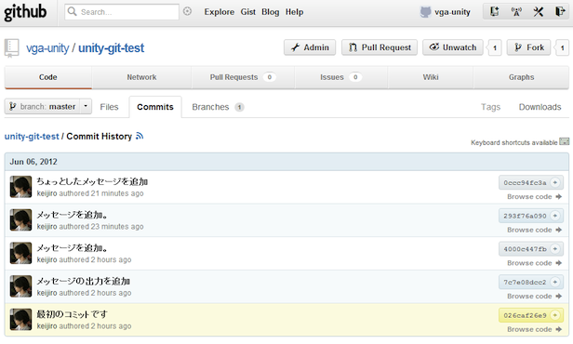Browse code for commit 0ccc94fc3a

[x=534, y=196]
